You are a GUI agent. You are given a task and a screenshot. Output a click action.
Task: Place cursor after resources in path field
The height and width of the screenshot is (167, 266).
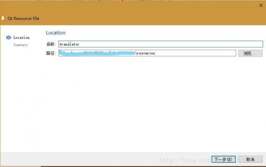tap(155, 53)
